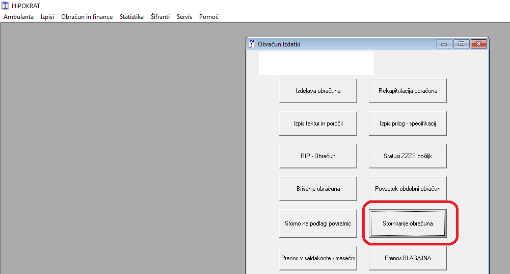
Task: Open the Servis menu
Action: click(x=184, y=17)
